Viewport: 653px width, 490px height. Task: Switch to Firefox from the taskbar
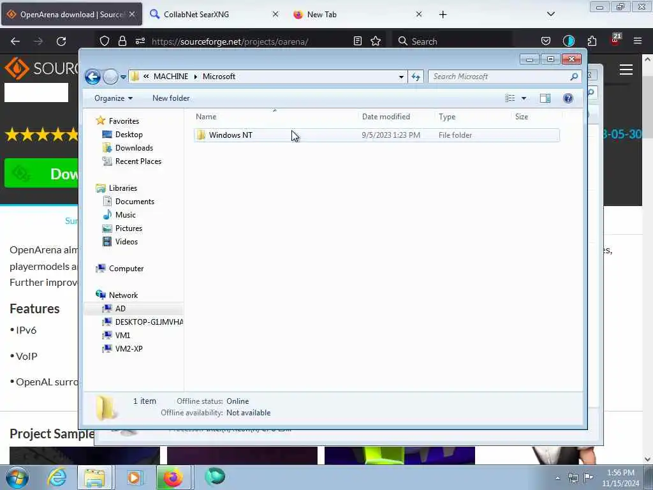173,478
